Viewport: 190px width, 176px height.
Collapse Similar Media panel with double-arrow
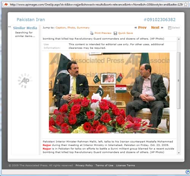pyautogui.click(x=9, y=27)
